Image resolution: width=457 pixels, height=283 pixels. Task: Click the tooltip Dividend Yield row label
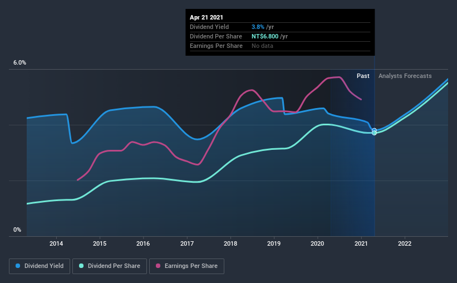209,27
